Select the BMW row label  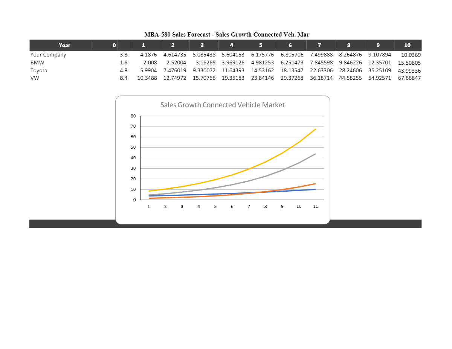point(37,62)
